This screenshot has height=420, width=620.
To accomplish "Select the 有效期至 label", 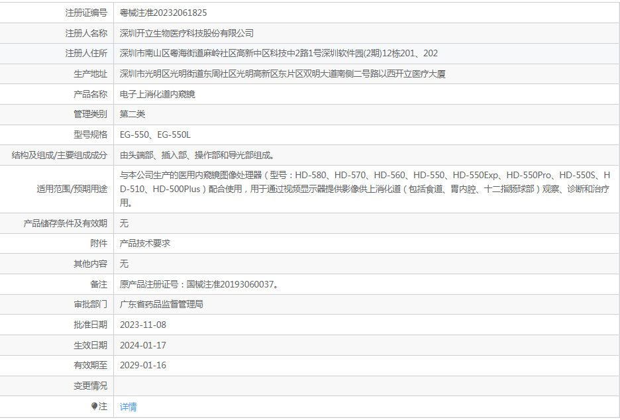I will (91, 366).
